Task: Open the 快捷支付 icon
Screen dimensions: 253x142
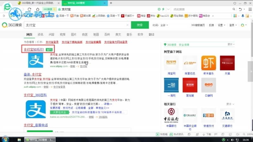Action: pos(209,115)
